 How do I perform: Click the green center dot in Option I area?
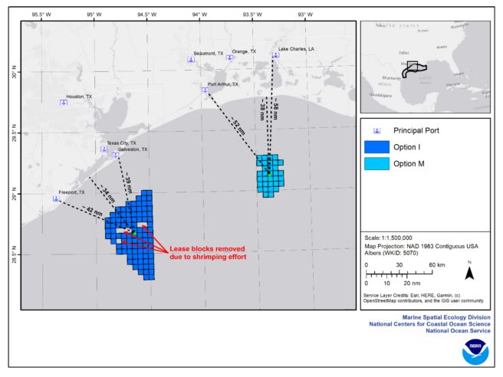click(x=134, y=233)
